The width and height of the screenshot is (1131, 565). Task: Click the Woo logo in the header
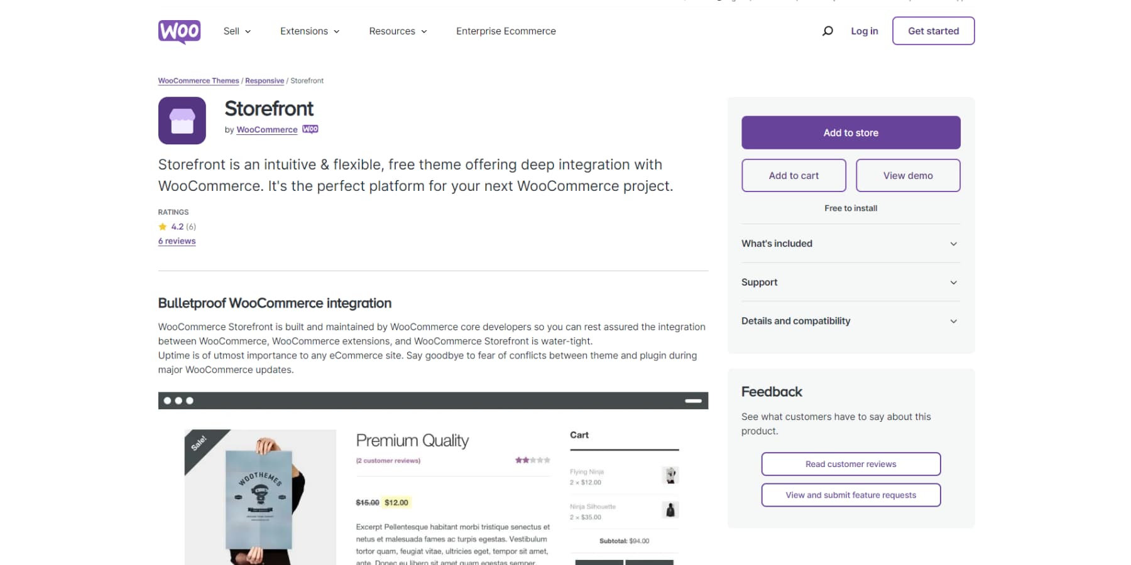(179, 31)
